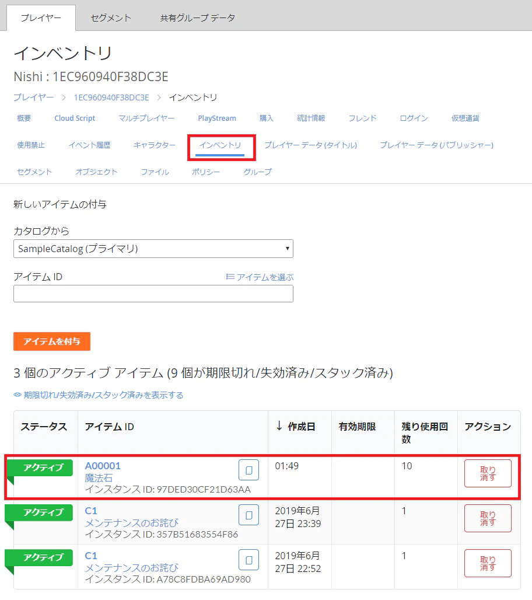The width and height of the screenshot is (532, 600).
Task: Open the ログイン section
Action: (x=414, y=118)
